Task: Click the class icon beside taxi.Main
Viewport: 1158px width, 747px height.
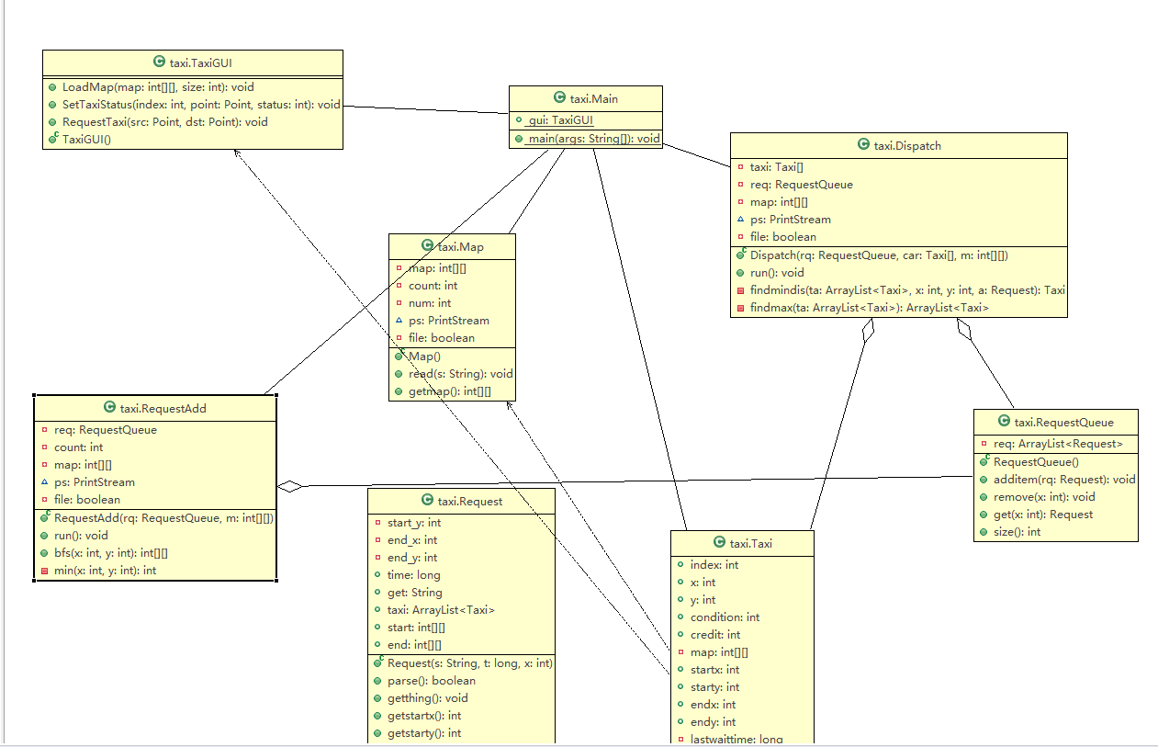Action: [x=559, y=97]
